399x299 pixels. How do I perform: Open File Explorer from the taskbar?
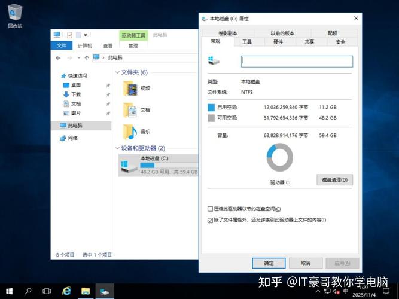86,291
